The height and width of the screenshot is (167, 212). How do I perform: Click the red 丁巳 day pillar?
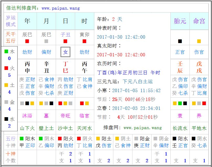point(65,67)
